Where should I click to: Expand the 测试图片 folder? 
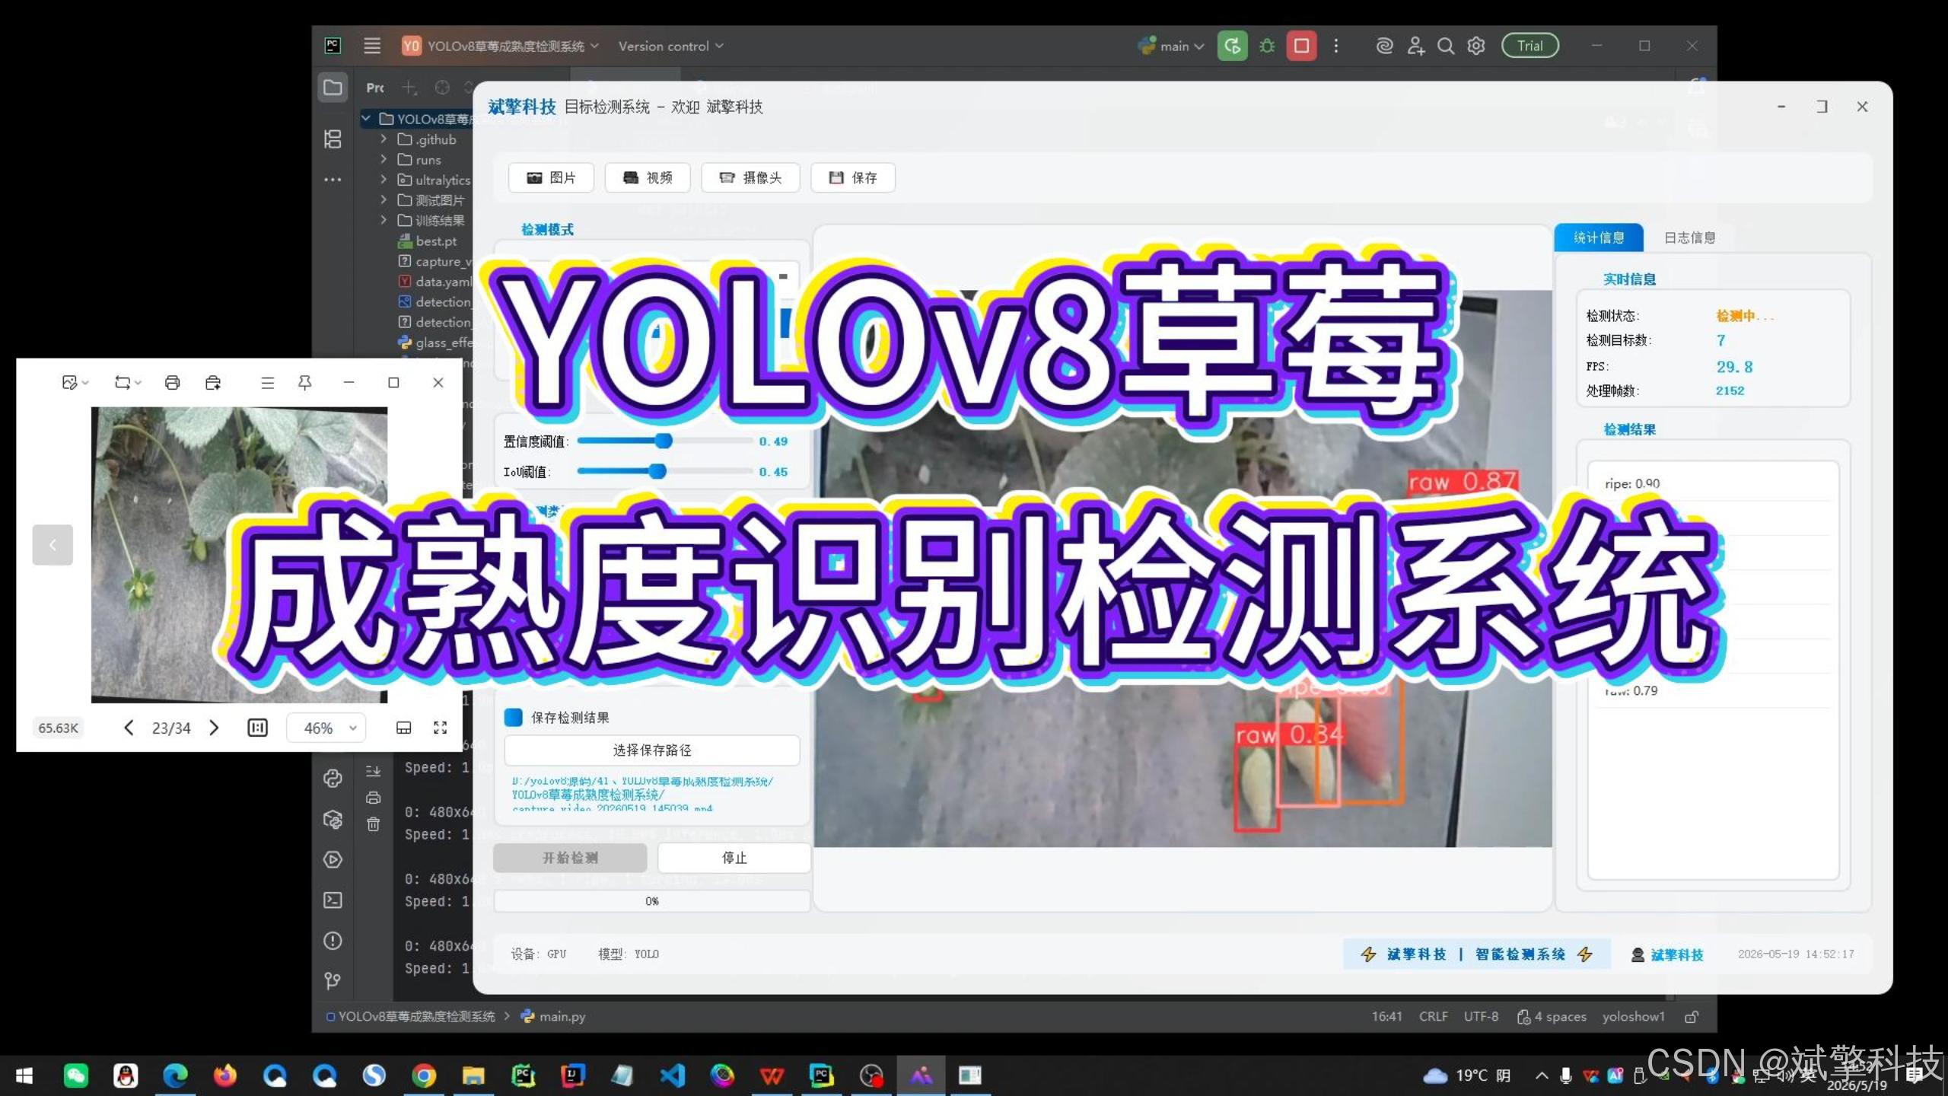tap(384, 199)
